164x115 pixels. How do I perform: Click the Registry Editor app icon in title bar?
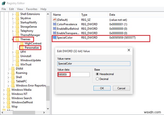click(x=4, y=3)
